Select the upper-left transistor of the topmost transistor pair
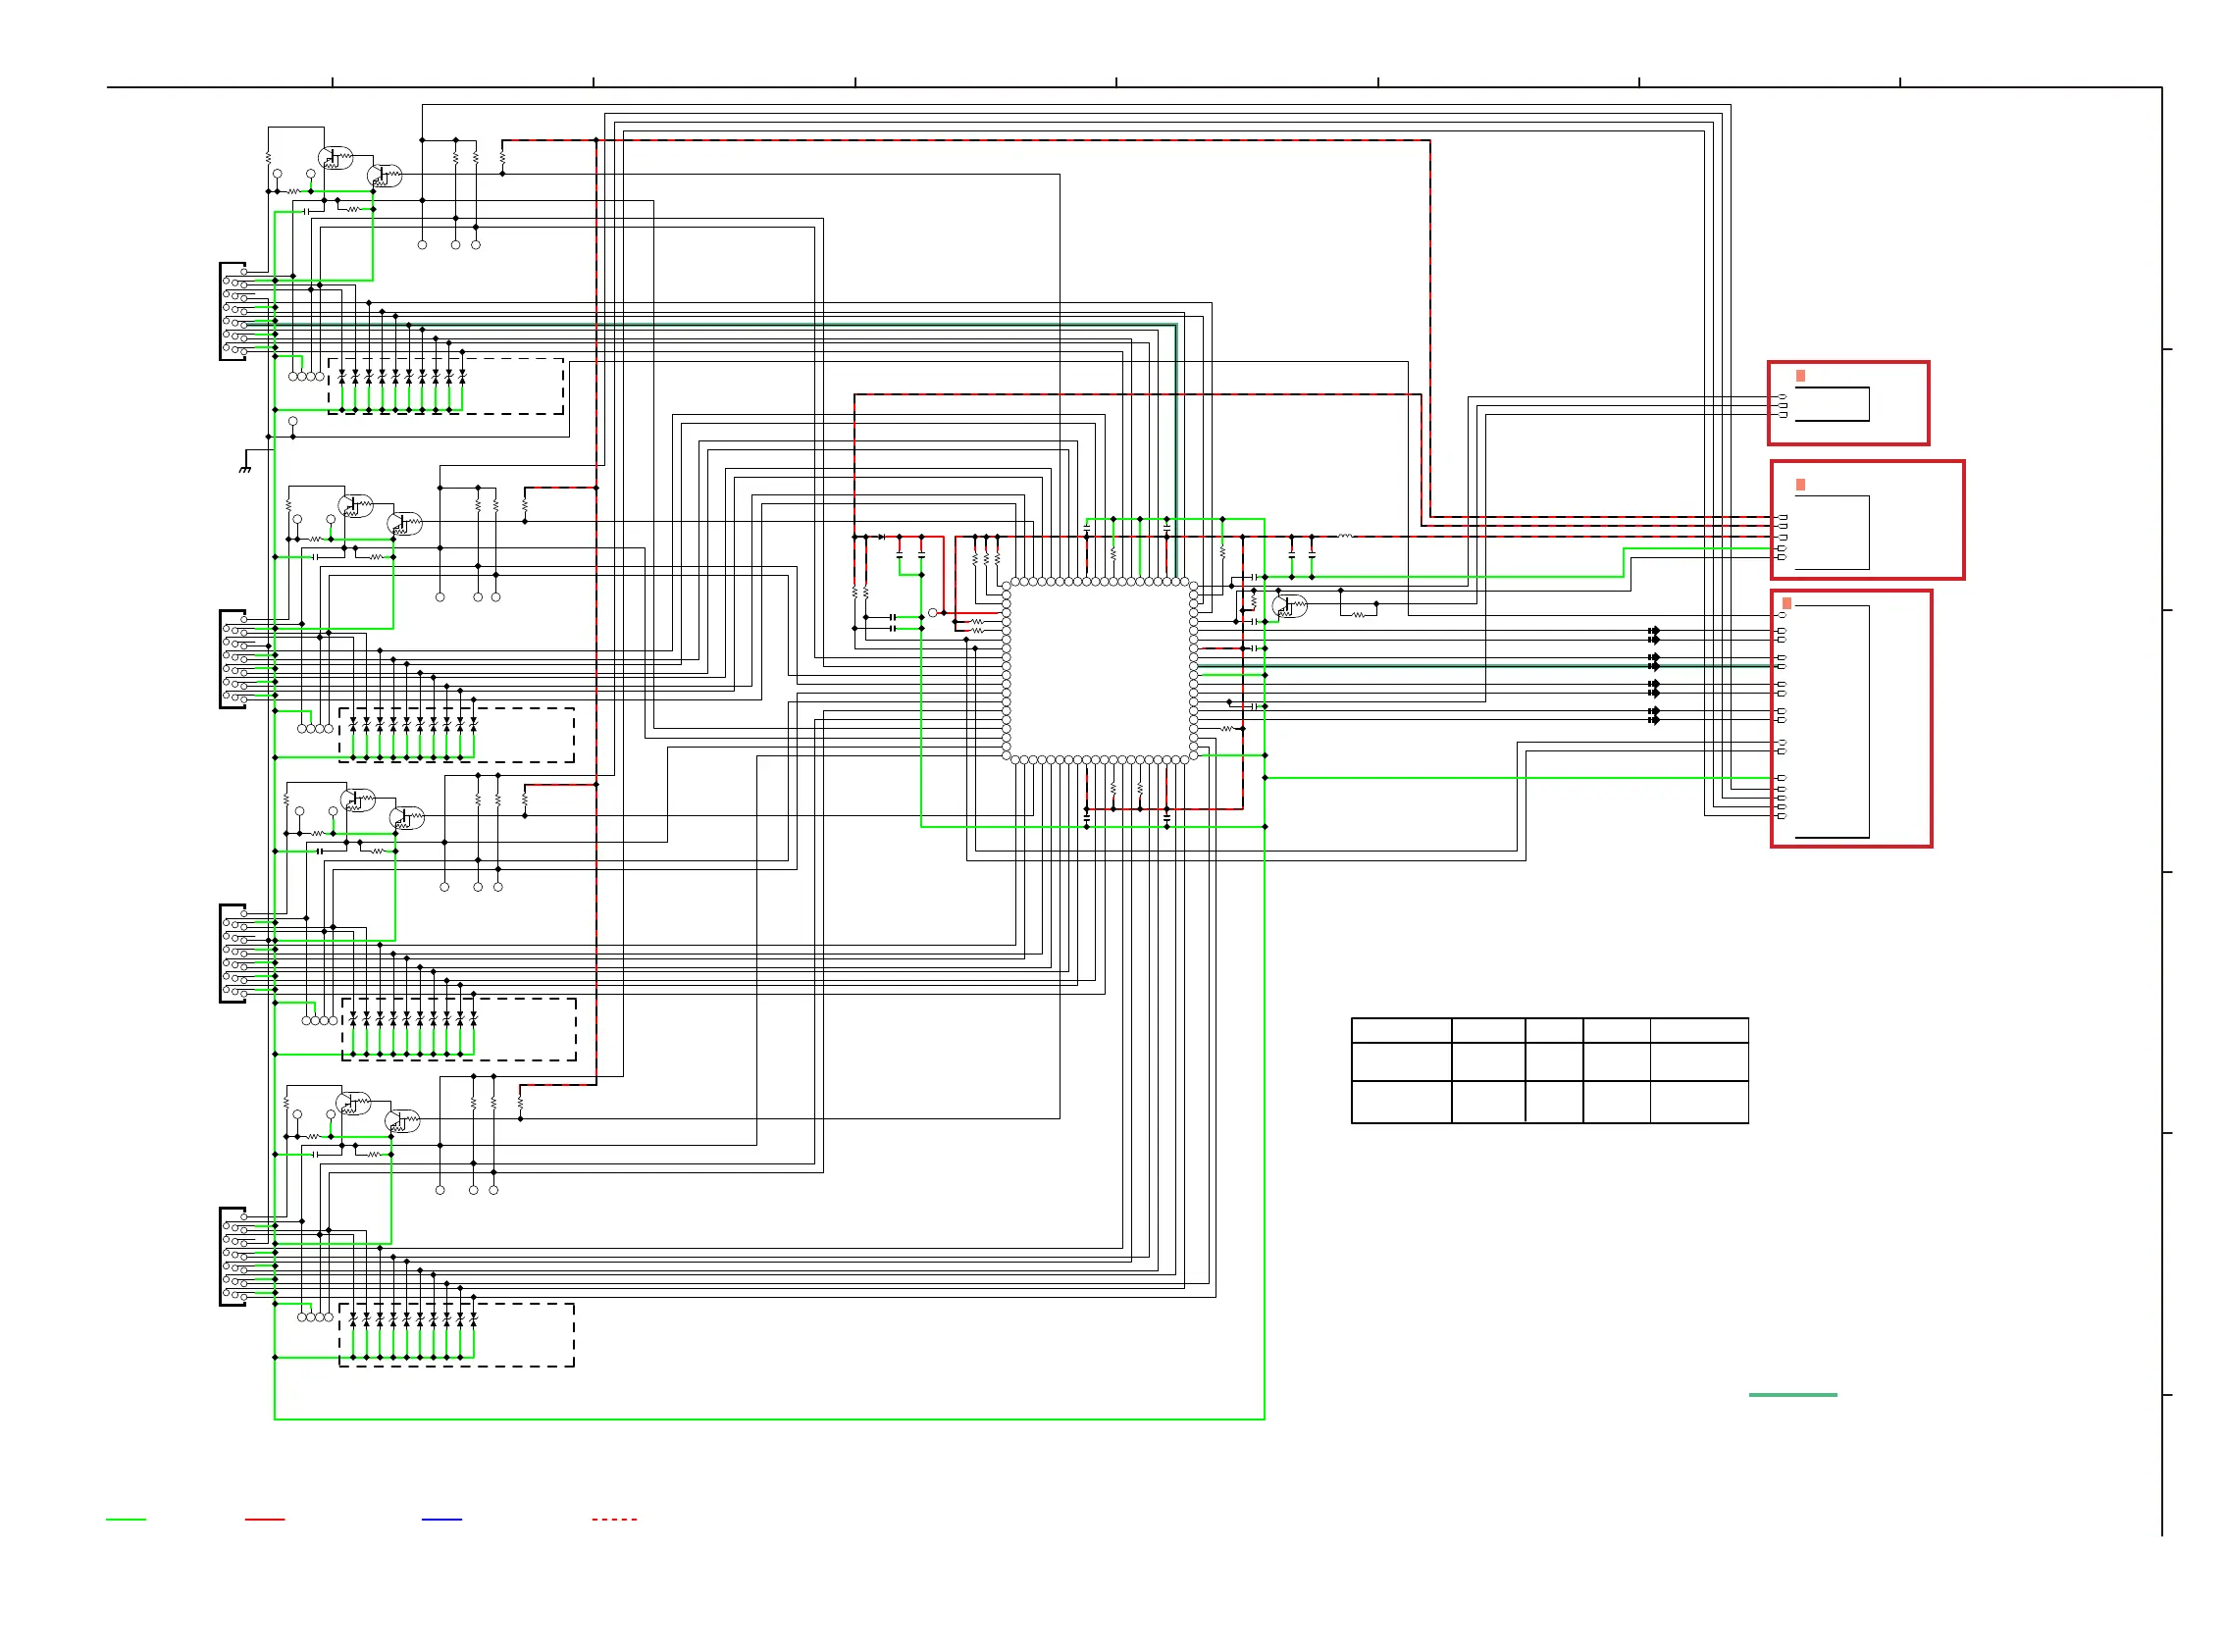Screen dimensions: 2225x1652 pos(336,158)
